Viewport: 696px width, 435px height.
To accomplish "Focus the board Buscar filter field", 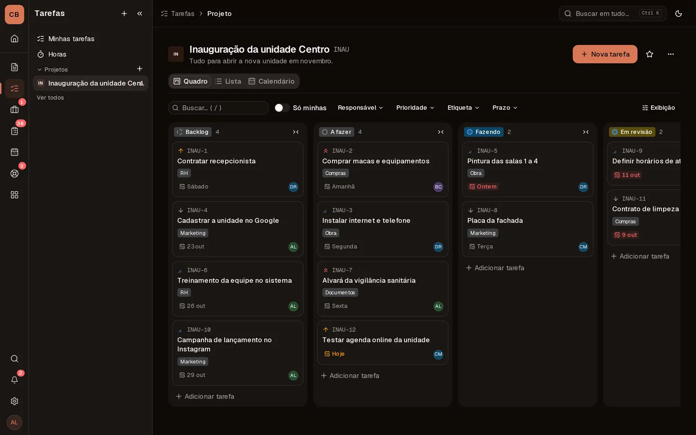I will click(218, 108).
